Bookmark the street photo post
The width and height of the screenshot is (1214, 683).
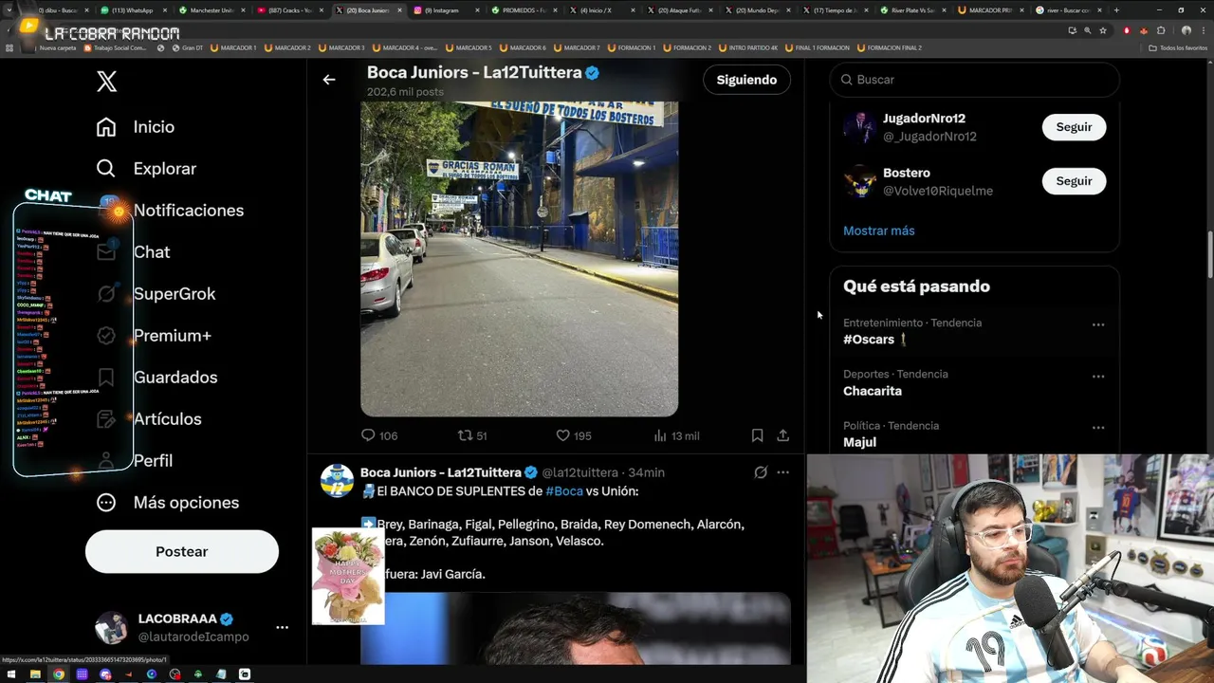click(757, 435)
